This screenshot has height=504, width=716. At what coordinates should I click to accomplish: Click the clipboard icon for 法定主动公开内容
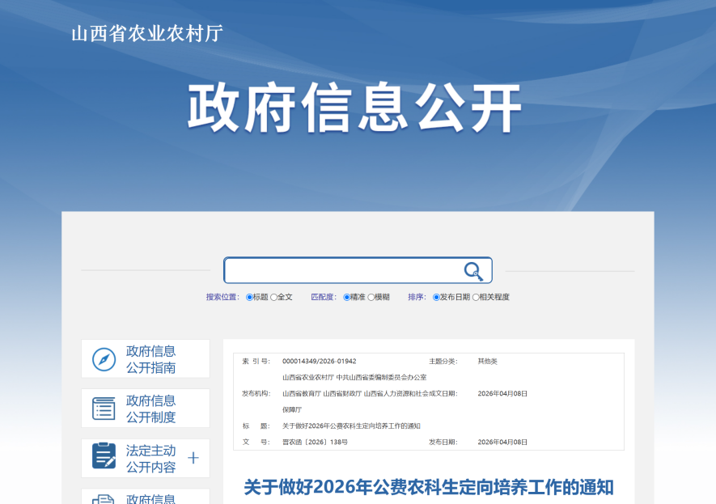104,455
